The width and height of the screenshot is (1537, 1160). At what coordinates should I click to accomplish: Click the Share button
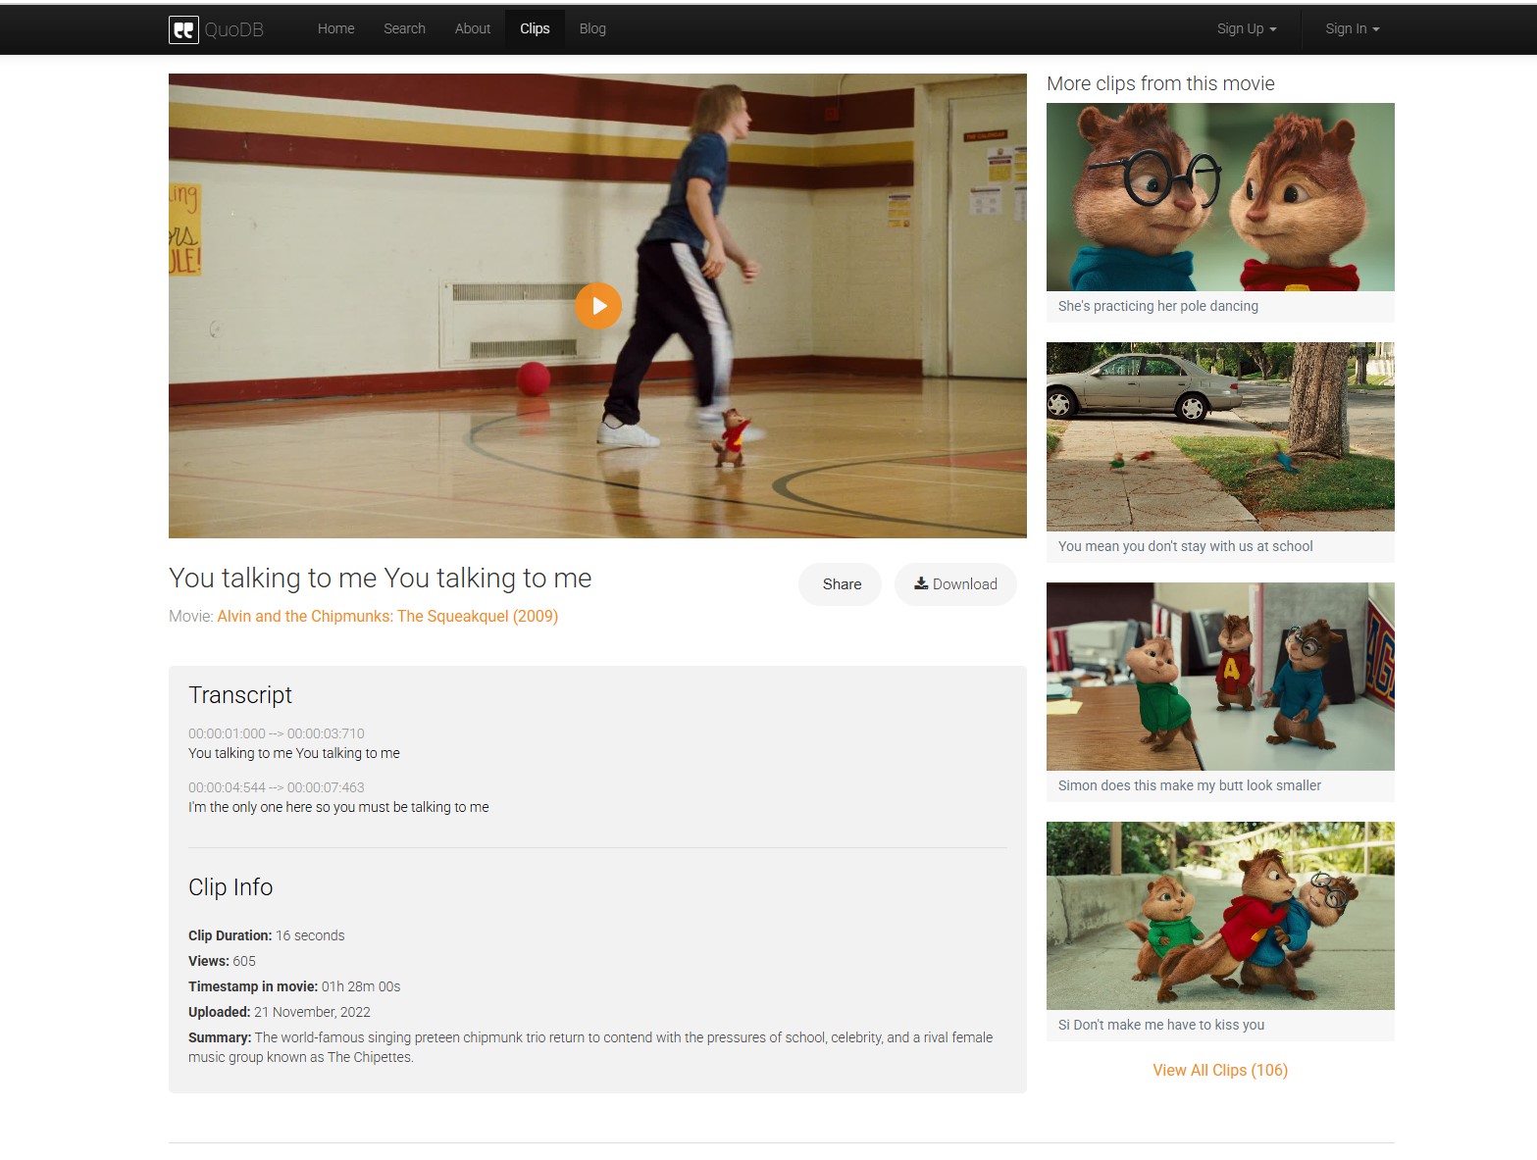click(x=842, y=584)
